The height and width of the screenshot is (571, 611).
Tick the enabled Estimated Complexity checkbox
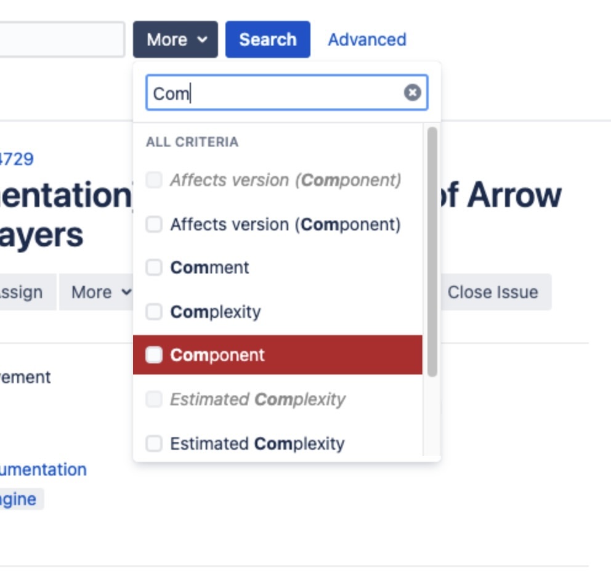pos(153,443)
